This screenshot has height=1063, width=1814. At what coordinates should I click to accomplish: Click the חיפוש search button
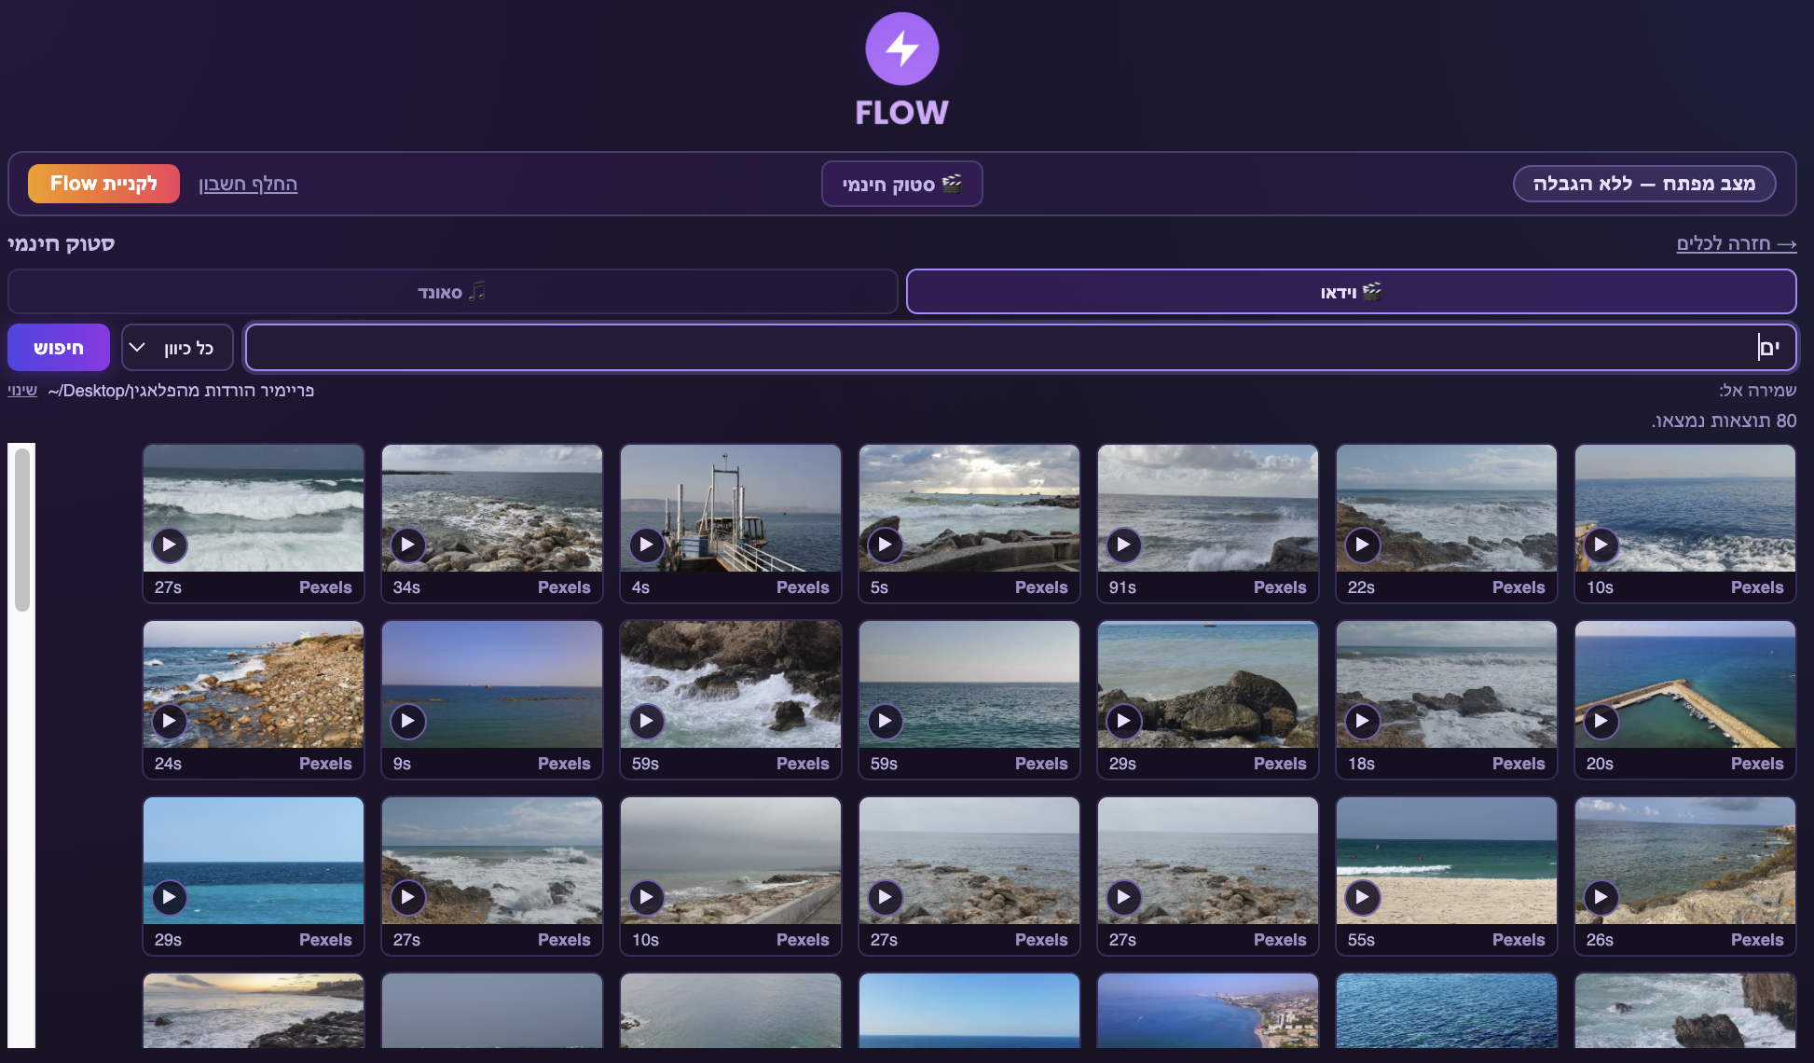point(59,348)
